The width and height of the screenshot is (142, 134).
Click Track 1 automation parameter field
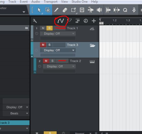58,38
